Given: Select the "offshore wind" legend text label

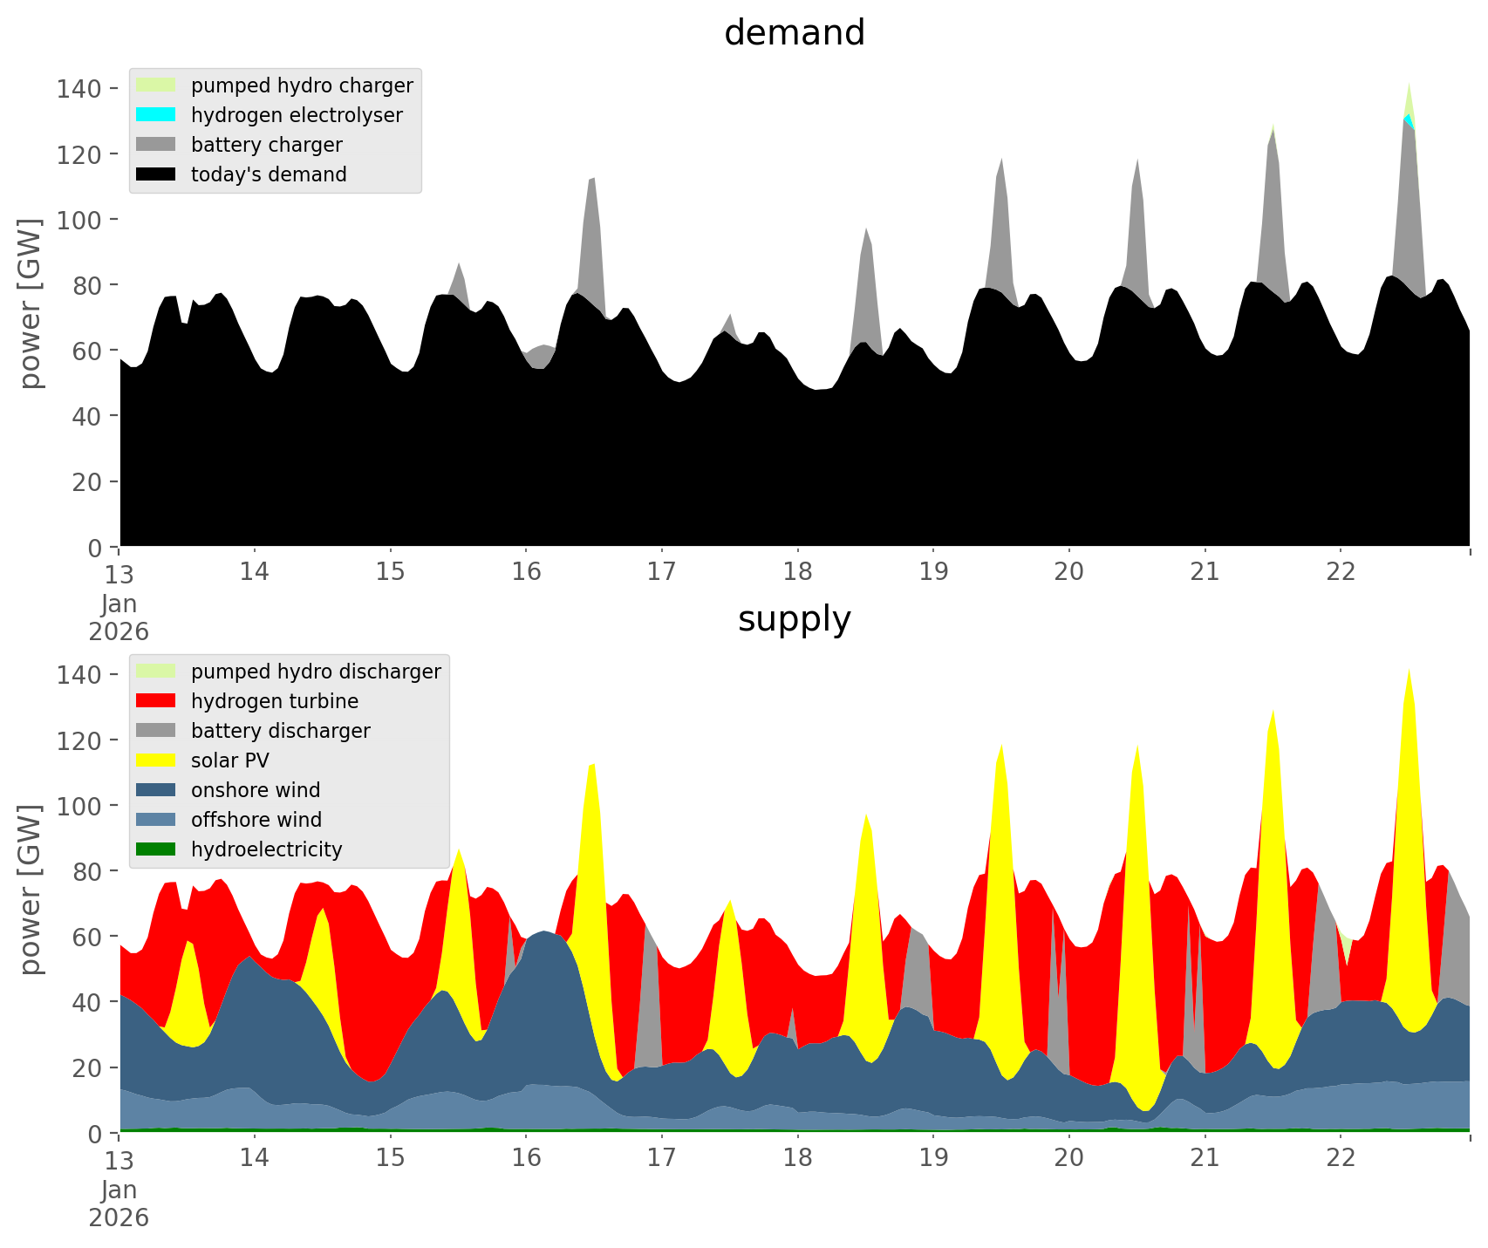Looking at the screenshot, I should pyautogui.click(x=256, y=820).
